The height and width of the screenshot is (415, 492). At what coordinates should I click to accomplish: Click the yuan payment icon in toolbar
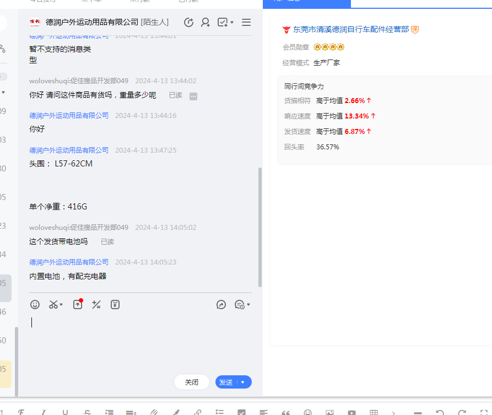tap(115, 304)
